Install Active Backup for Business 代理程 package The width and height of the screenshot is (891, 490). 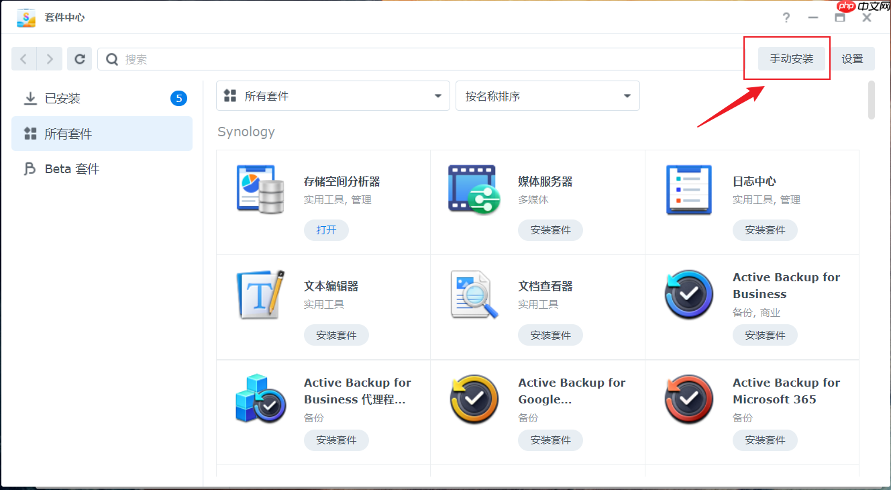click(x=336, y=440)
